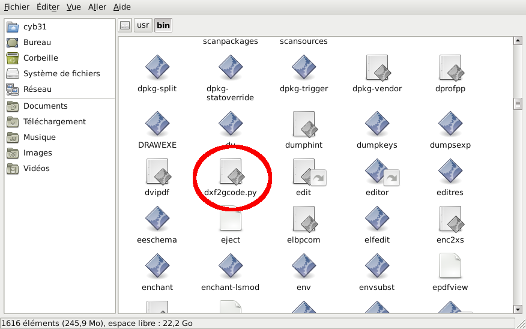
Task: Open the Aide menu
Action: (122, 7)
